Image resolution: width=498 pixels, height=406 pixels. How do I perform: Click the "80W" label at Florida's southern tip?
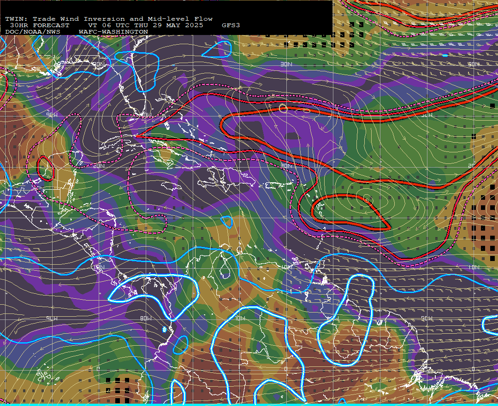pos(147,115)
